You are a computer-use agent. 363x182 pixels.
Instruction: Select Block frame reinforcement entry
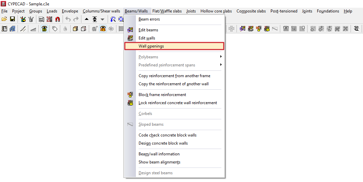pyautogui.click(x=174, y=95)
